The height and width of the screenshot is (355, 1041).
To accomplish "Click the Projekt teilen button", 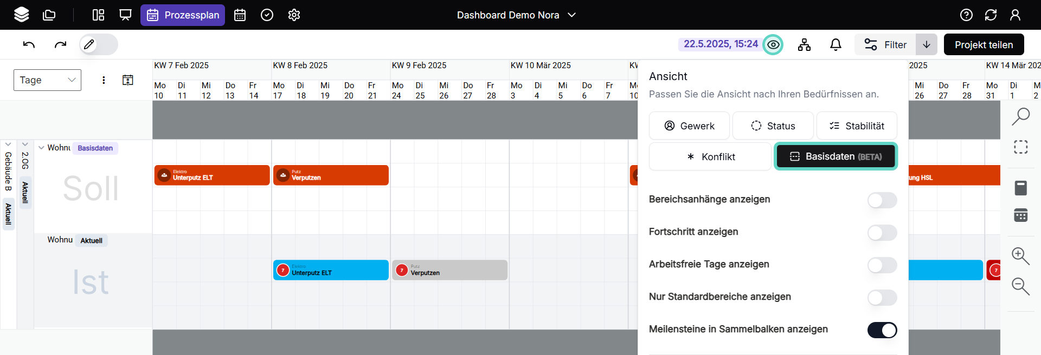I will [983, 44].
